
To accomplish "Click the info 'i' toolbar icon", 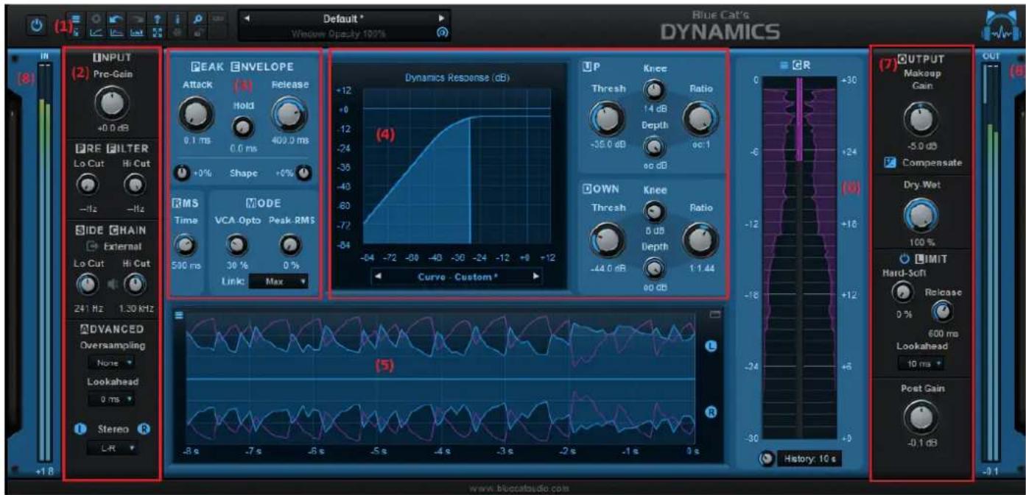I will pyautogui.click(x=178, y=19).
